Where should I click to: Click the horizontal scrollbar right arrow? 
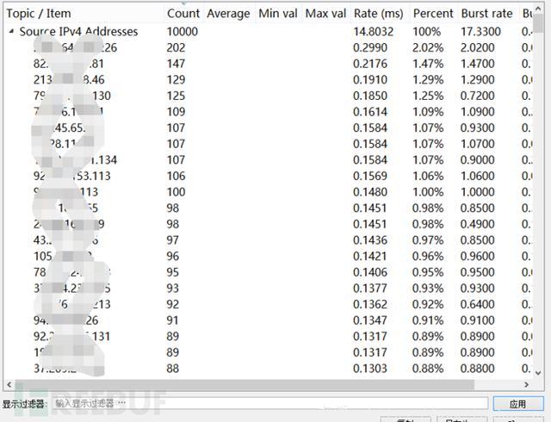pyautogui.click(x=526, y=385)
